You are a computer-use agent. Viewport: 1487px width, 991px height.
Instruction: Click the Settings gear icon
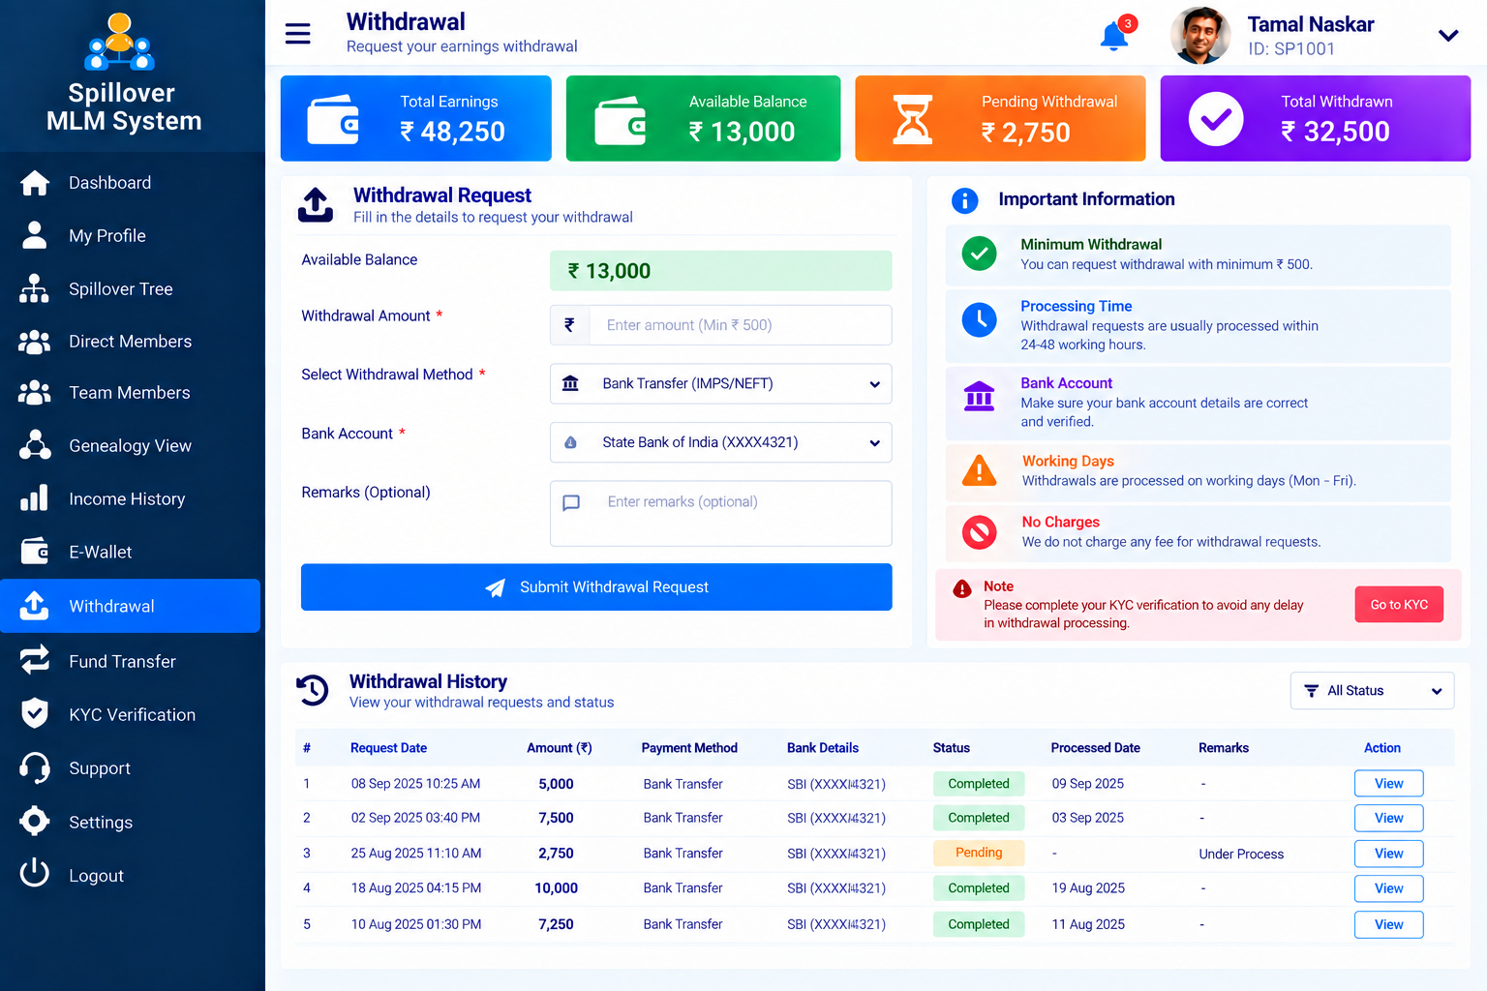pos(35,822)
